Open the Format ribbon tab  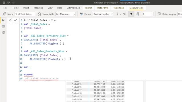tap(88, 8)
